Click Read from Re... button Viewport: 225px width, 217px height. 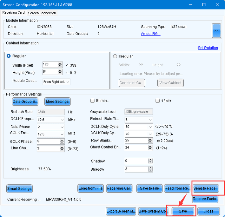tap(177, 188)
